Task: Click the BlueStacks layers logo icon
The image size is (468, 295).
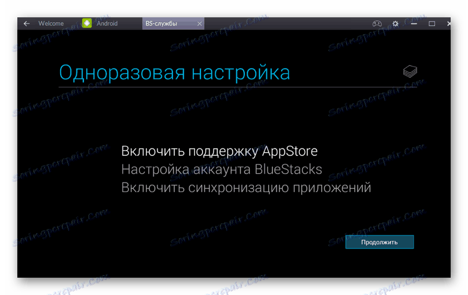Action: pyautogui.click(x=410, y=71)
